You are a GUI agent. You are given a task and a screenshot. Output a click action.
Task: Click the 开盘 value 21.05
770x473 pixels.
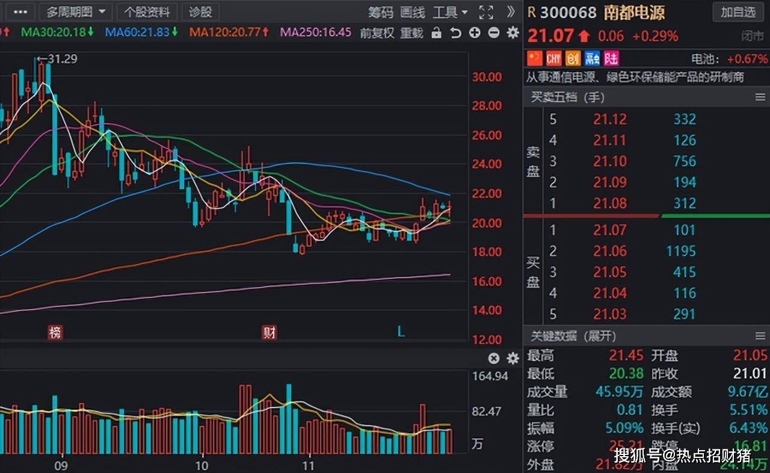pyautogui.click(x=751, y=356)
